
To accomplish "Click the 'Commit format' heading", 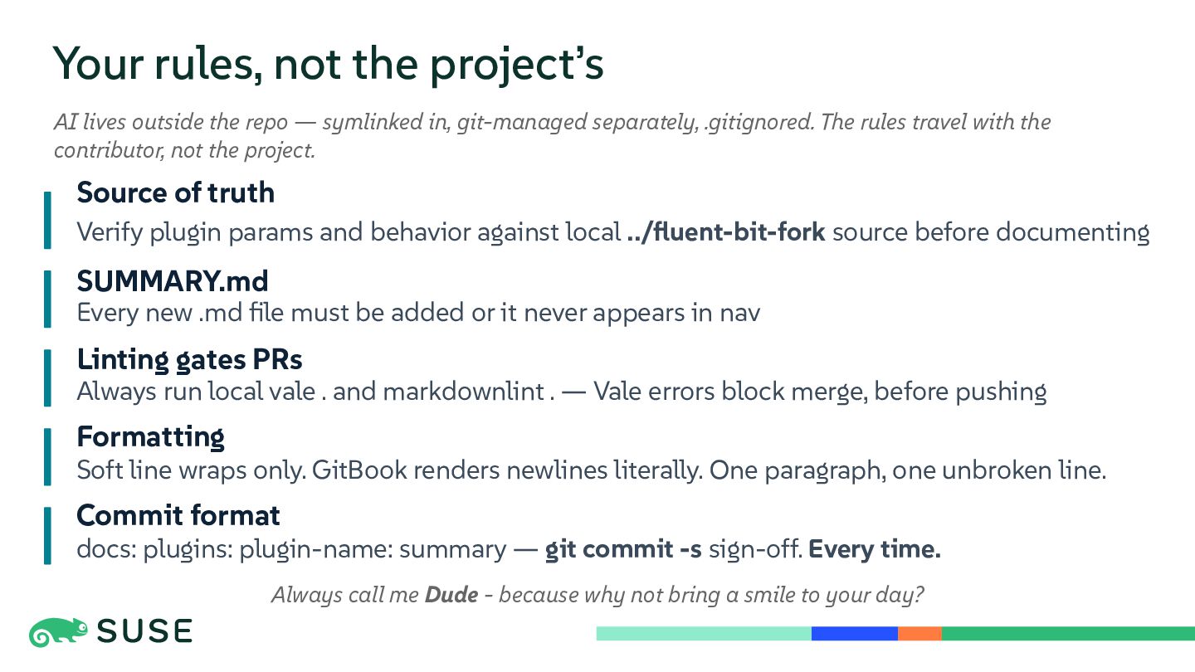I will [x=178, y=515].
